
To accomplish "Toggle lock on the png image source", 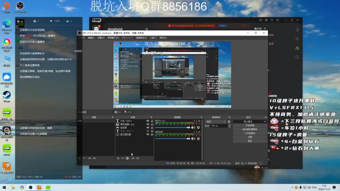I will (152, 124).
